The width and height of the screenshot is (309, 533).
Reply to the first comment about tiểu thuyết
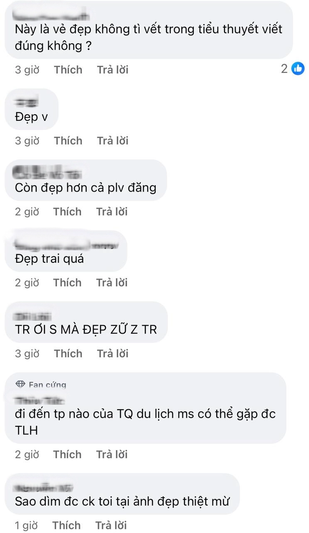coord(113,70)
